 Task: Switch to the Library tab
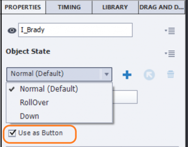click(x=115, y=7)
